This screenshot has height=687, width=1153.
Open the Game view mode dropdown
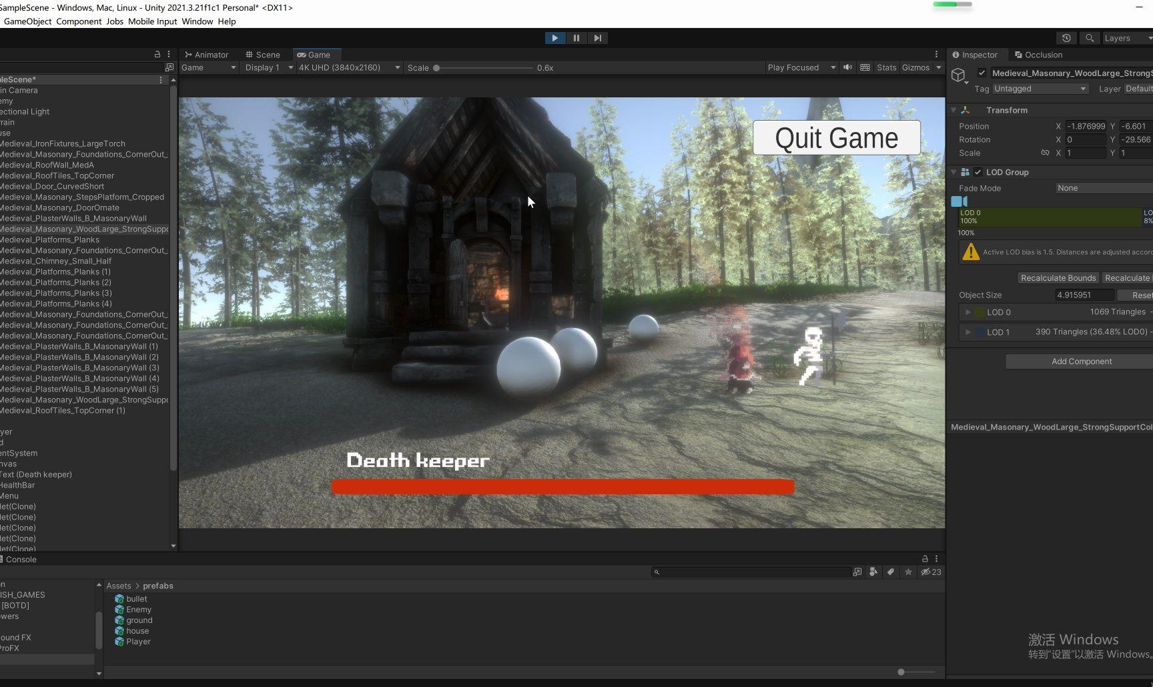pyautogui.click(x=209, y=67)
